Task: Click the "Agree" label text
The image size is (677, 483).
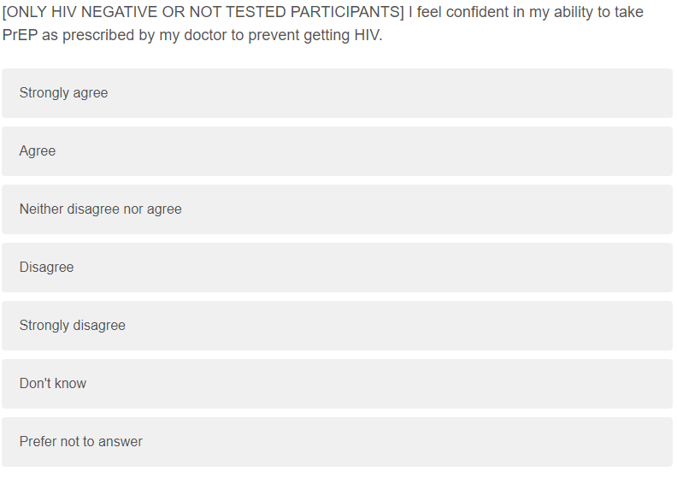Action: [x=38, y=151]
